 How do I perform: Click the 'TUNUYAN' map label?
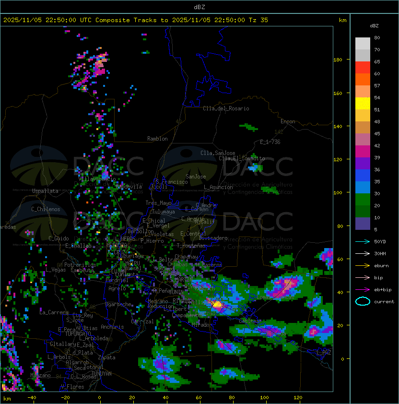[x=102, y=374]
